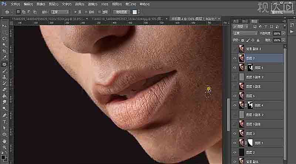This screenshot has height=164, width=296.
Task: Select the Magic Wand tool
Action: [4, 45]
